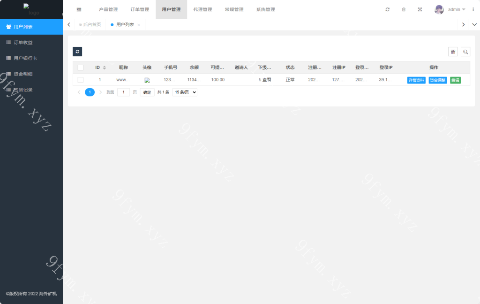Select the 用户管理 top menu
The height and width of the screenshot is (304, 480).
tap(172, 9)
